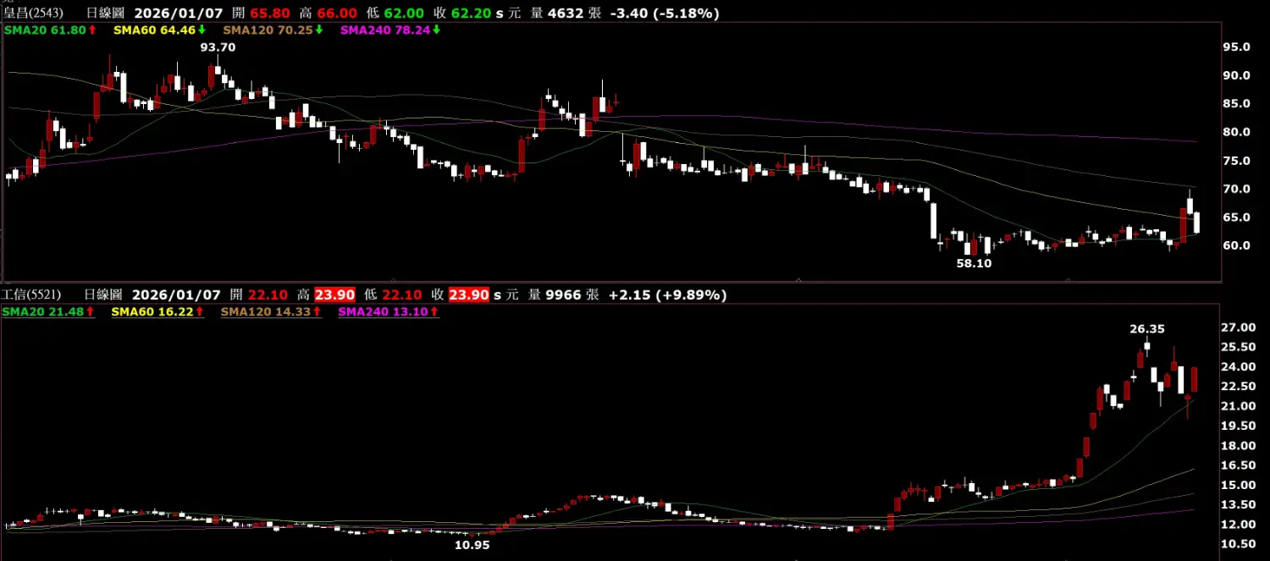The image size is (1270, 561).
Task: Click the red up arrow beside SMA240 13.10
Action: click(434, 311)
